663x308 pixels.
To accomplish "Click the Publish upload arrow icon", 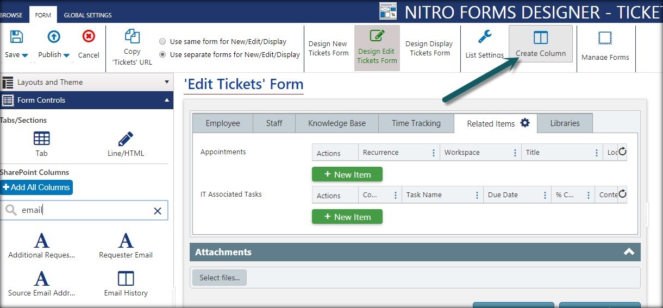I will pos(54,37).
